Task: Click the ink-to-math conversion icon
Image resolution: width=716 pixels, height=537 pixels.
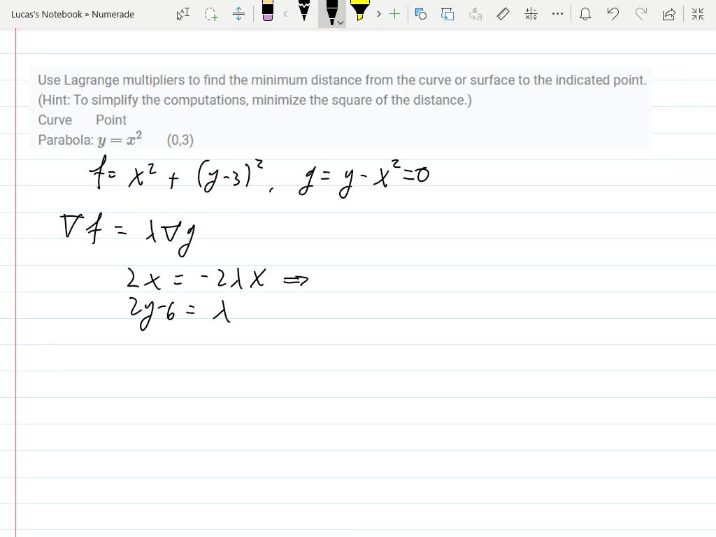Action: [x=530, y=14]
